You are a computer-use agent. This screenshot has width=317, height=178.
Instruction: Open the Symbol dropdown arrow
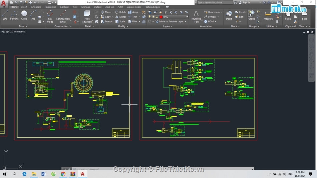click(218, 17)
